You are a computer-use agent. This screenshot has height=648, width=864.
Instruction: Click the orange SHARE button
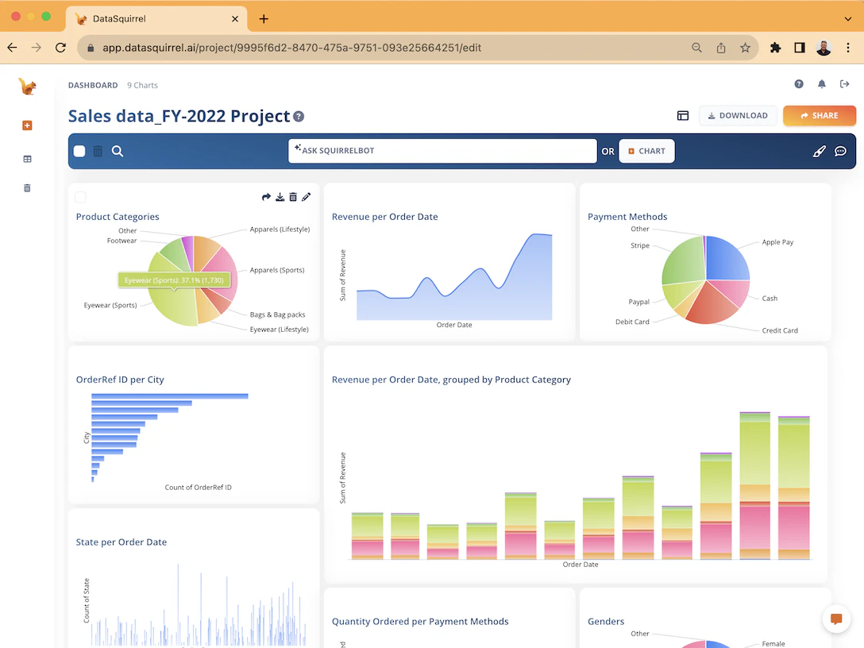[x=820, y=116]
